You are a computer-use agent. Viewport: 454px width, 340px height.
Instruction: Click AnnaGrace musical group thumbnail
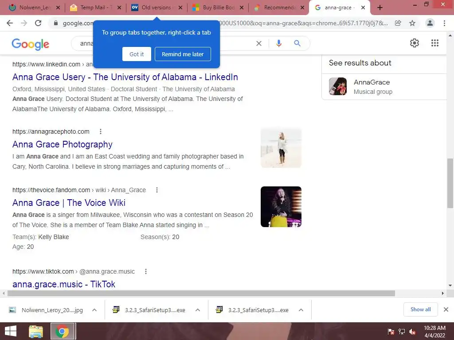click(x=338, y=86)
